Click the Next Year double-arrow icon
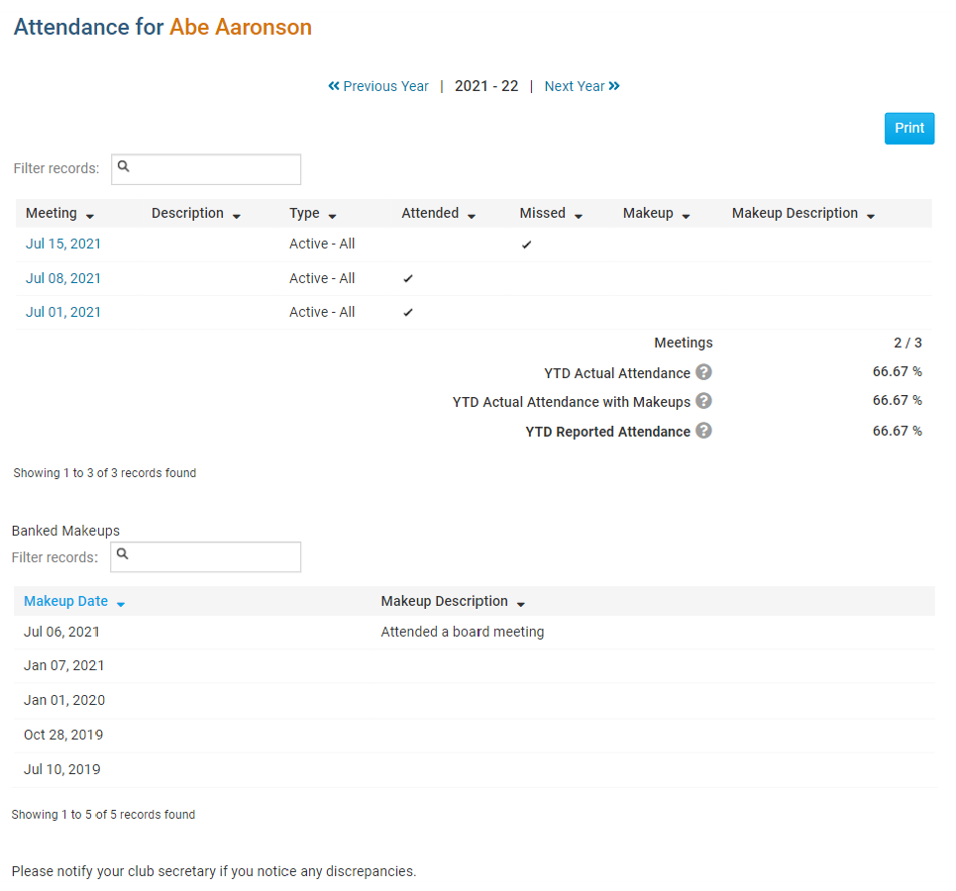The height and width of the screenshot is (891, 956). tap(614, 86)
